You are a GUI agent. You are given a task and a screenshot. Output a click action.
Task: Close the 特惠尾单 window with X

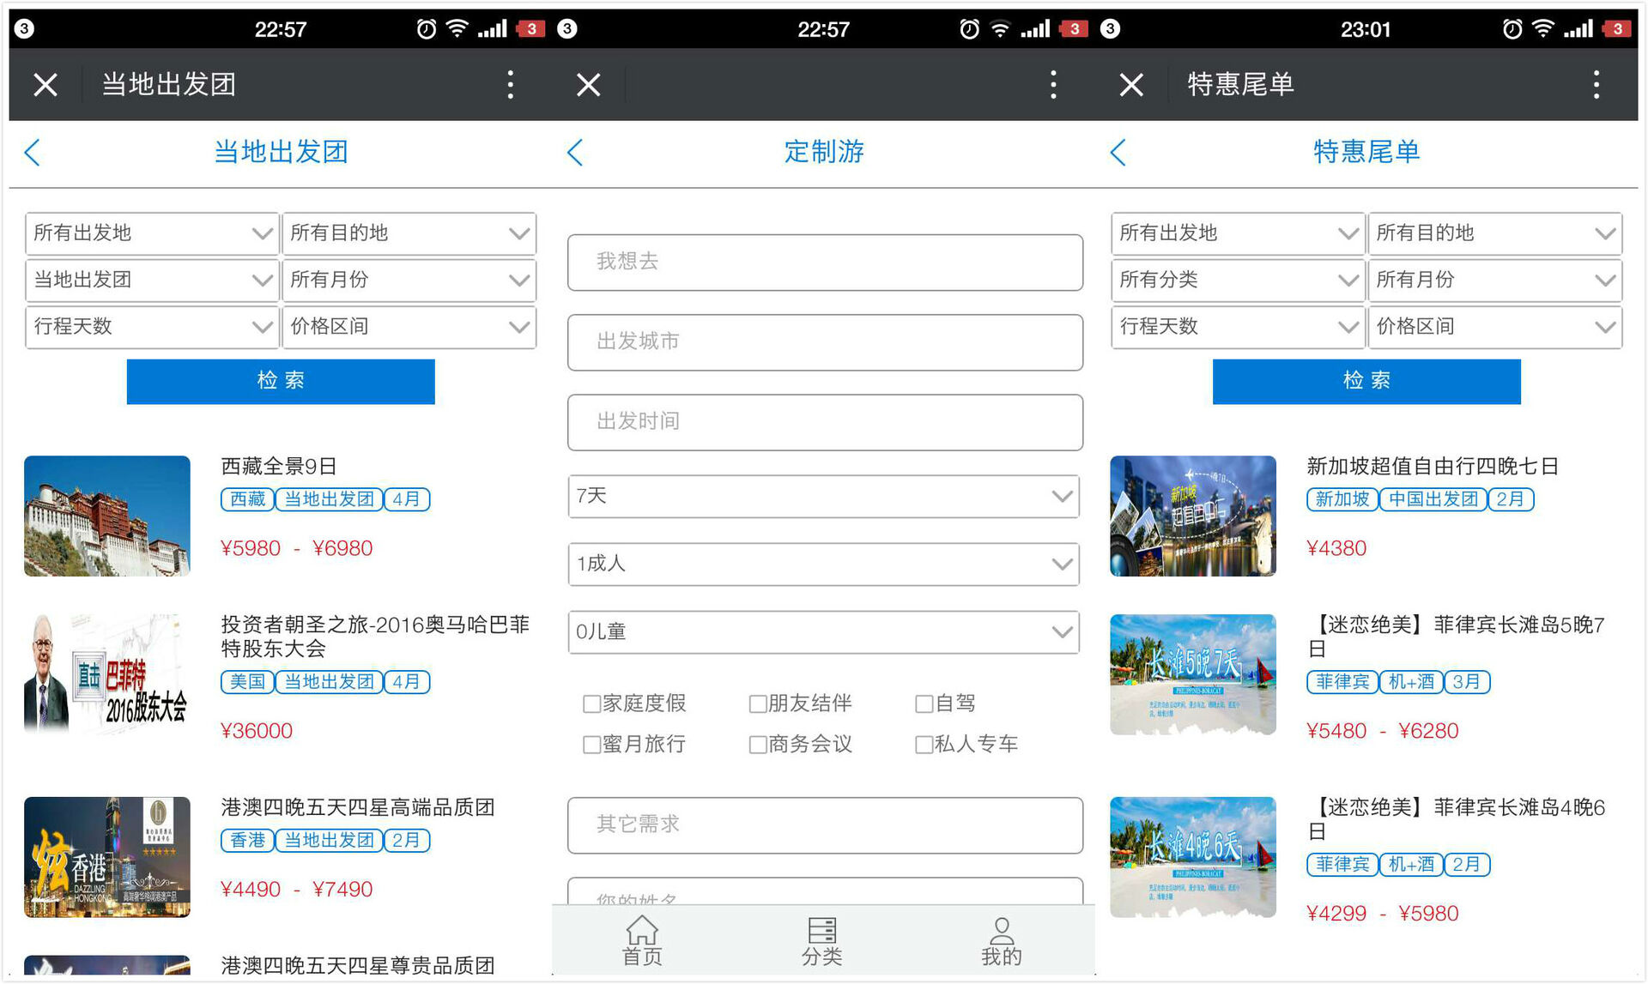1131,84
